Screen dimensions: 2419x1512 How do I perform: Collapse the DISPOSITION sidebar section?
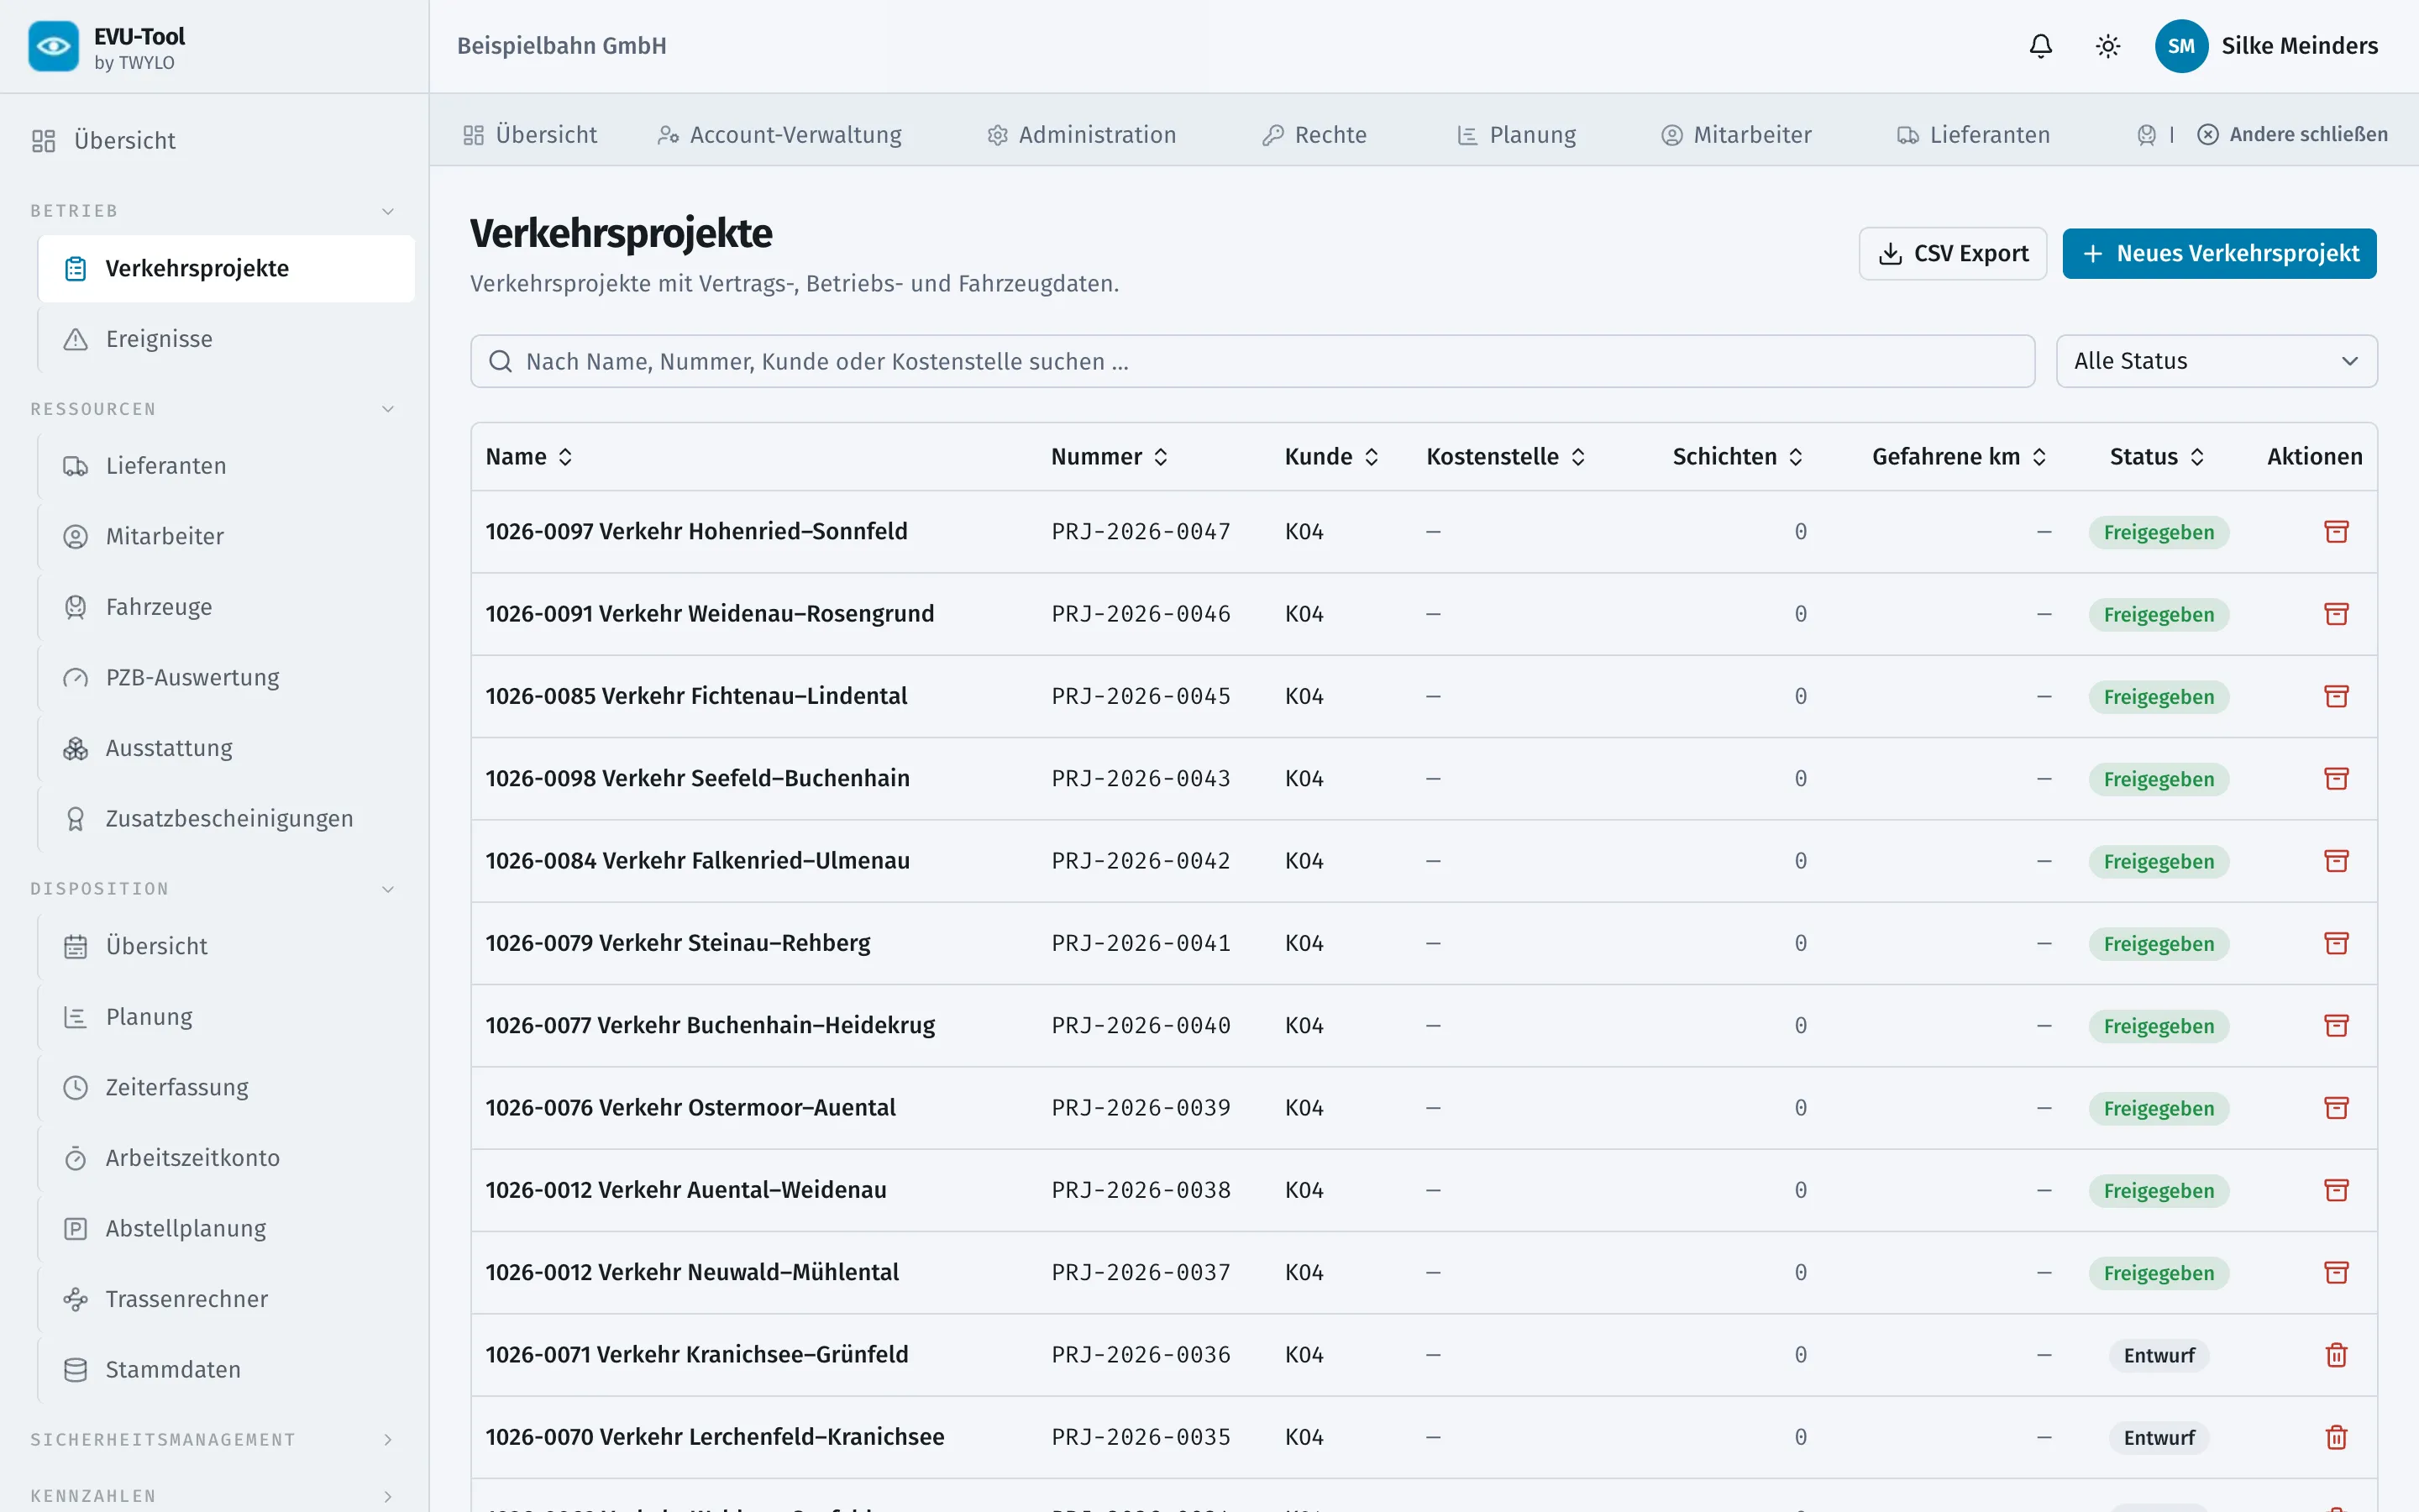pos(214,889)
